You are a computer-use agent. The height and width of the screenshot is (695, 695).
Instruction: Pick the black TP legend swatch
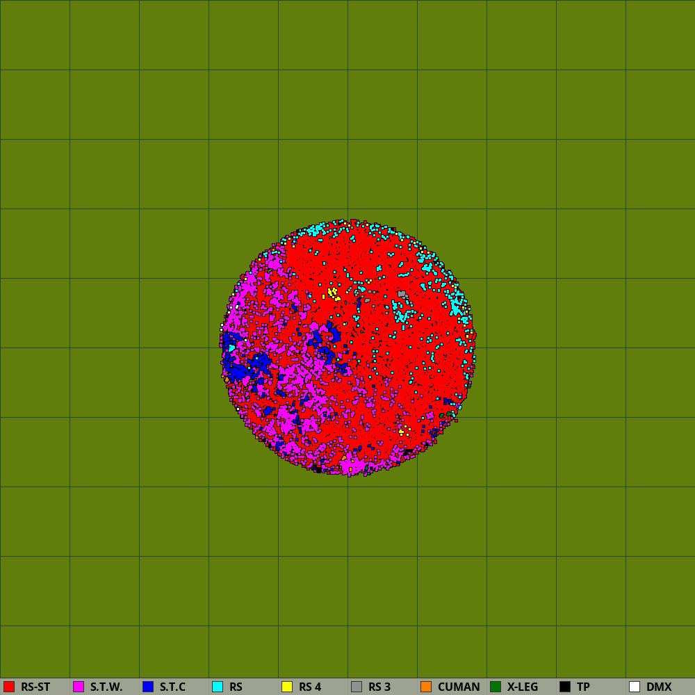565,687
